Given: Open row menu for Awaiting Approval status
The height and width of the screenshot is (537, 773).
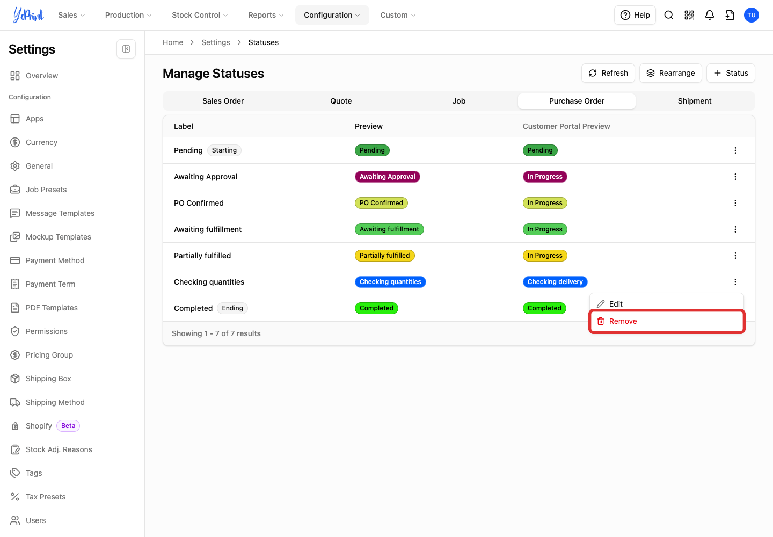Looking at the screenshot, I should 735,177.
